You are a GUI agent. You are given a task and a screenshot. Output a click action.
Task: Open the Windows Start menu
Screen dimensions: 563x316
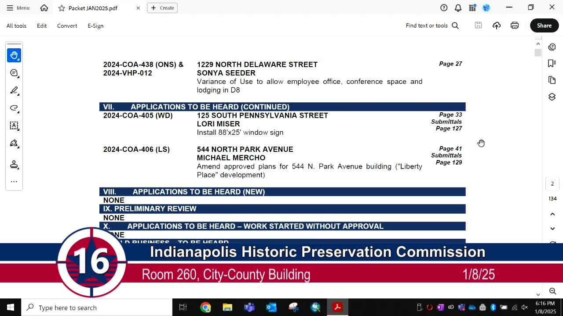pos(11,307)
